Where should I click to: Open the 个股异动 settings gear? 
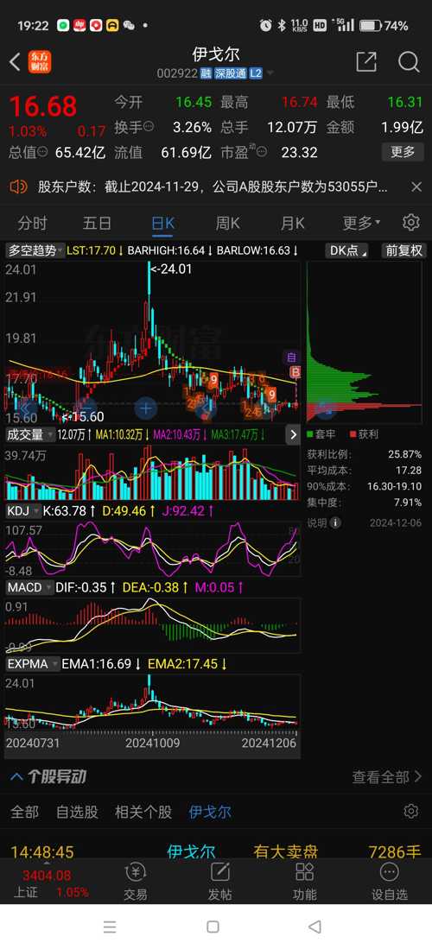point(410,811)
